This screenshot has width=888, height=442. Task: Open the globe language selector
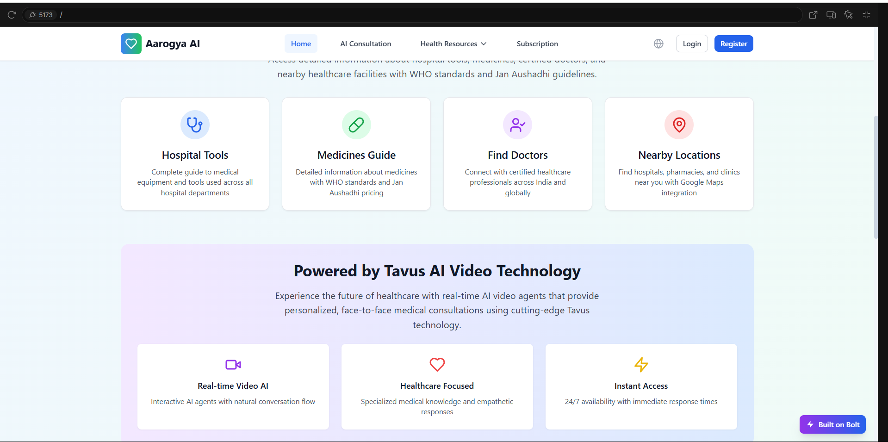point(658,44)
